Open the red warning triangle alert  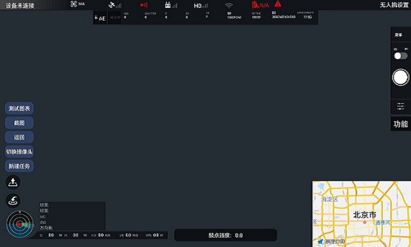277,4
